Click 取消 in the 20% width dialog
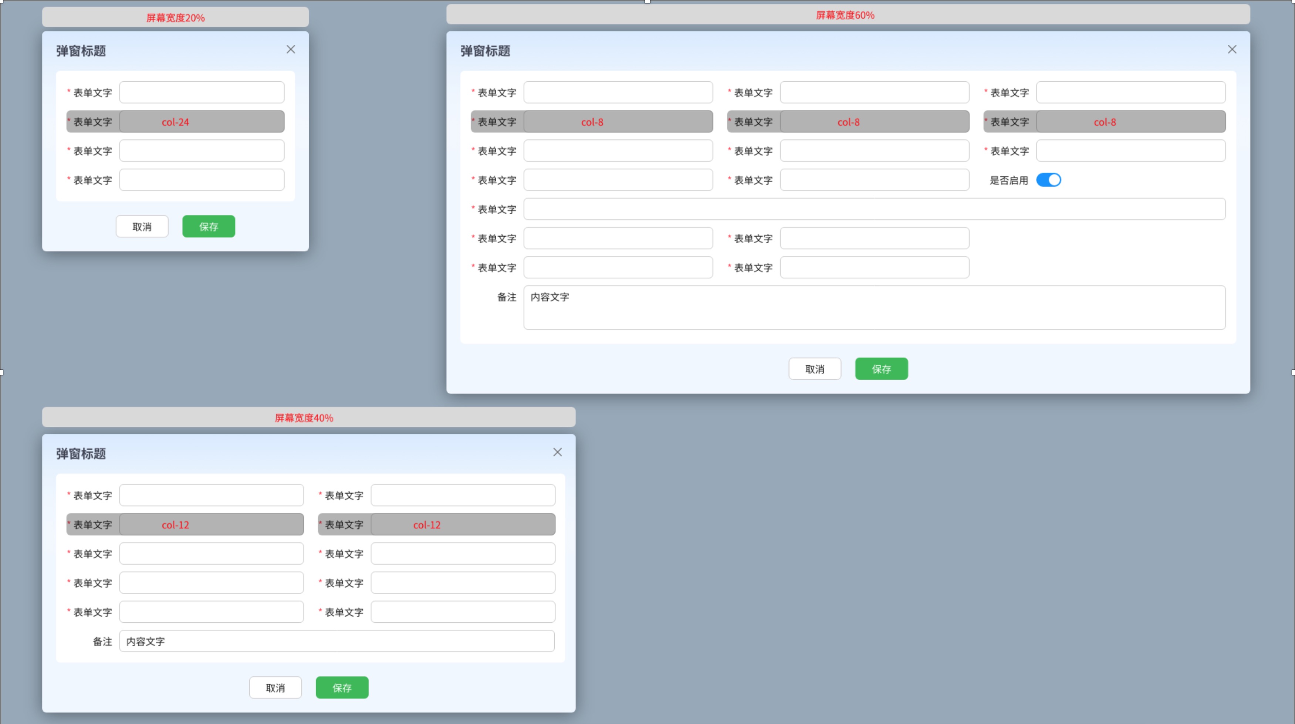 click(x=142, y=226)
